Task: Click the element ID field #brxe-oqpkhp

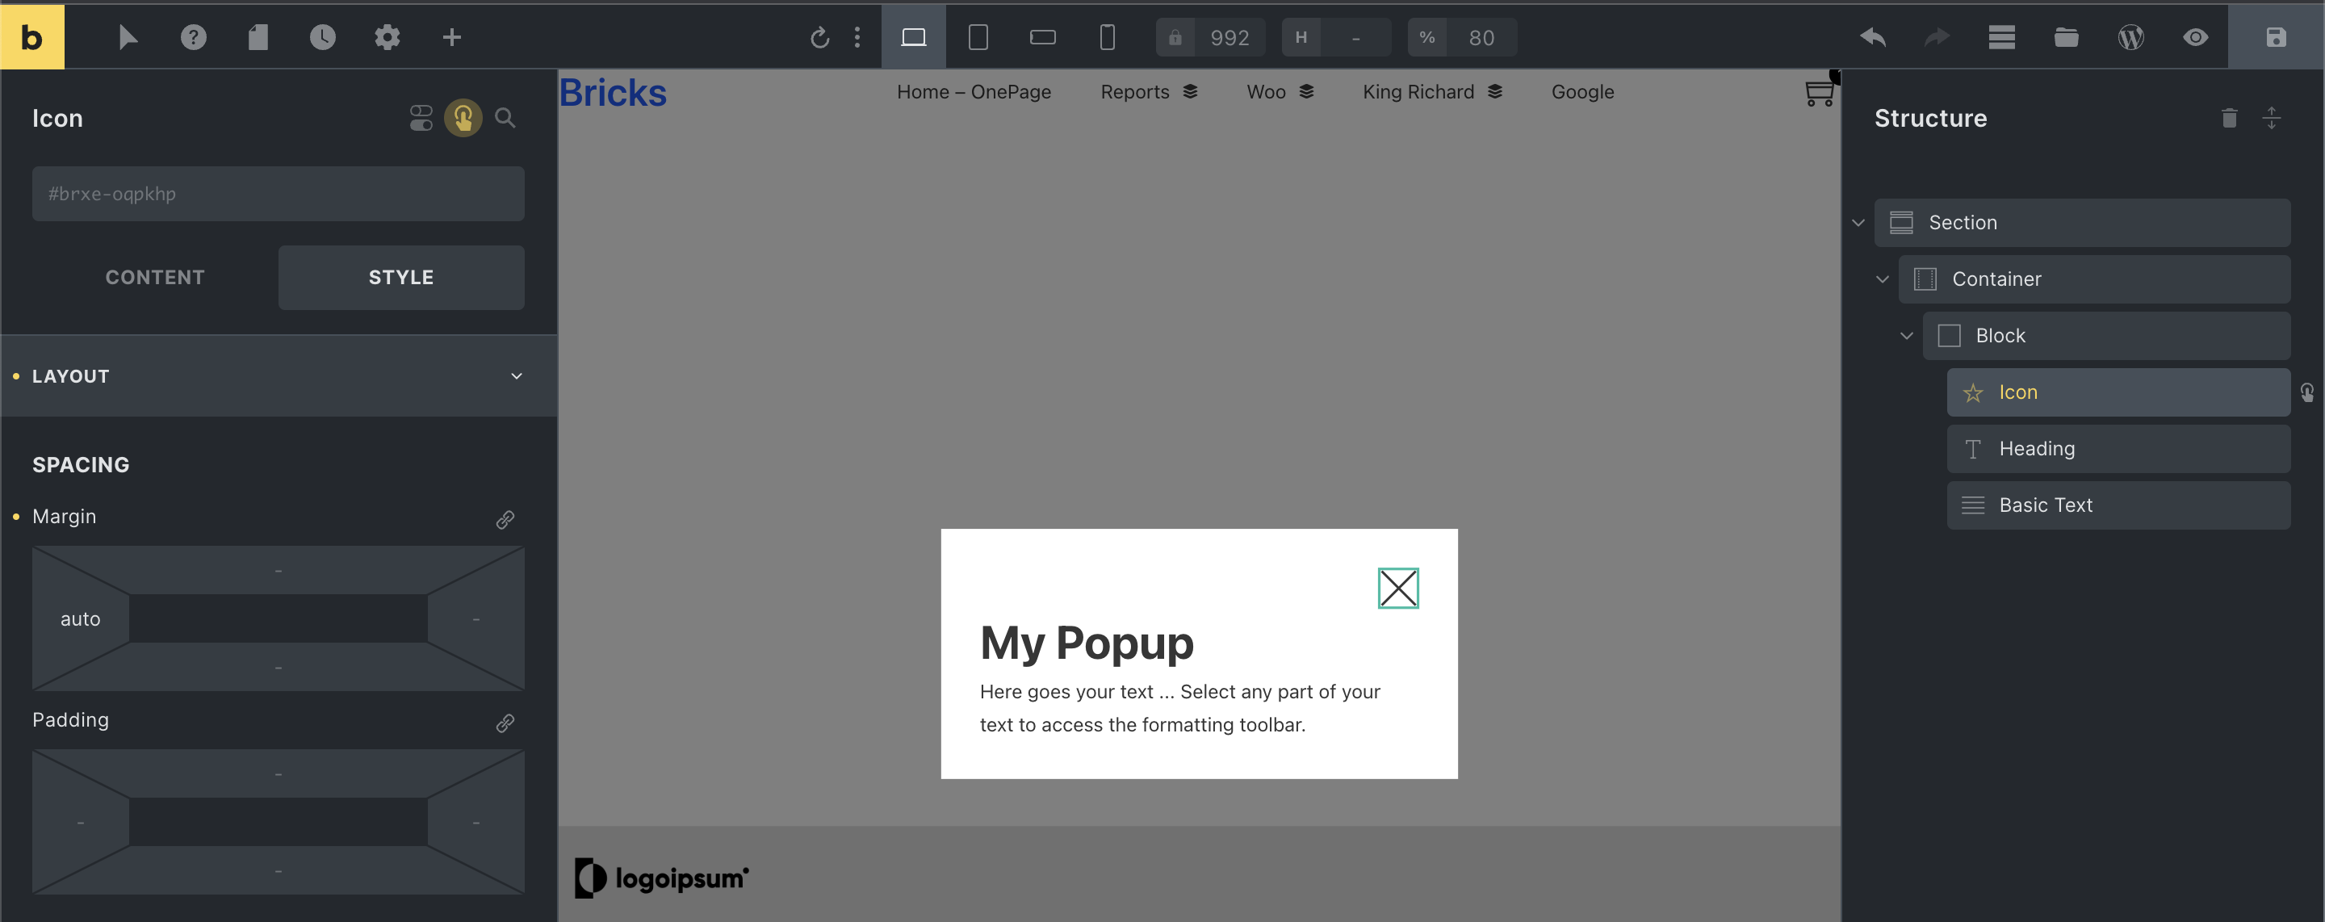Action: tap(278, 193)
